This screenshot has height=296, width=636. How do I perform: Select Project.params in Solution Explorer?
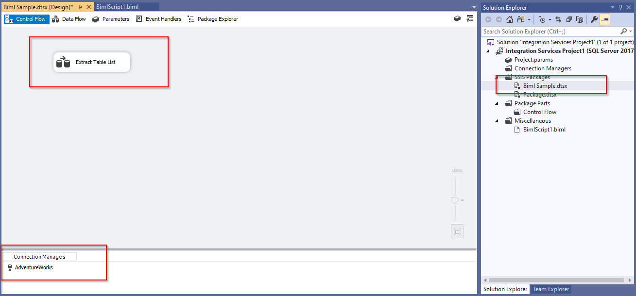(533, 60)
